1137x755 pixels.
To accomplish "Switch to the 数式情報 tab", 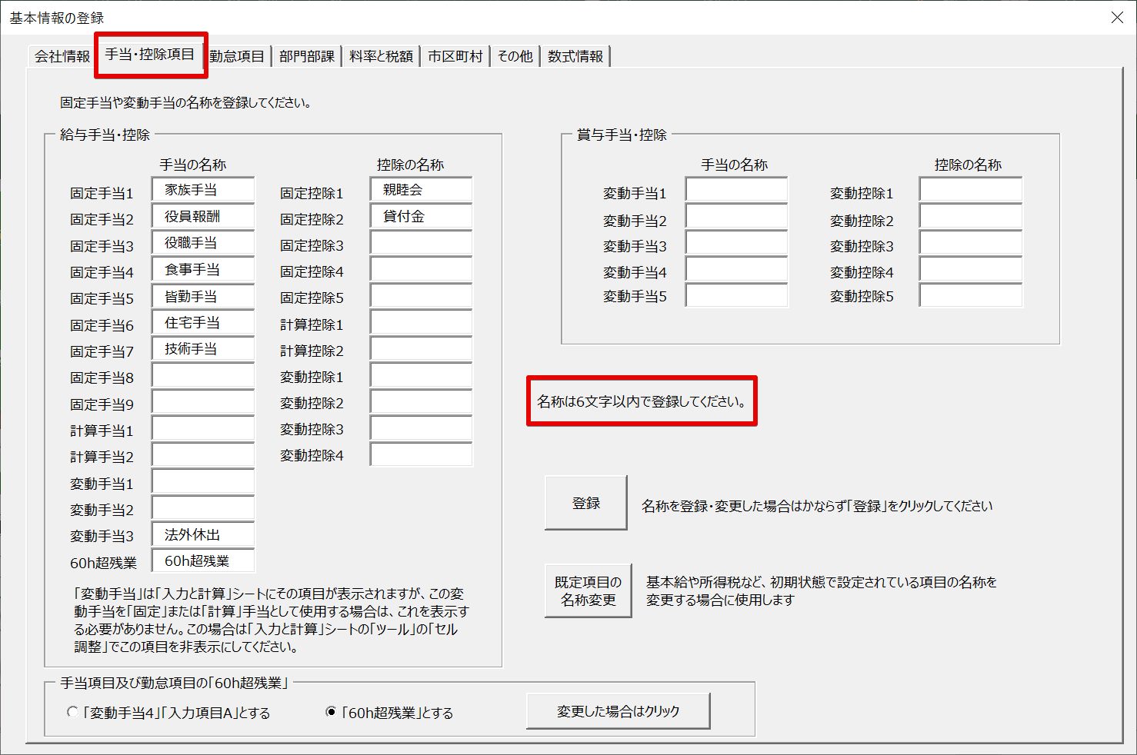I will (575, 56).
